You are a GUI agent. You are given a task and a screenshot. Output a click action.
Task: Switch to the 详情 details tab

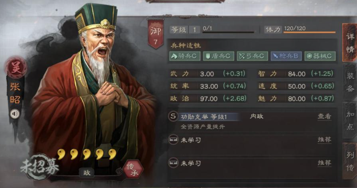[350, 43]
